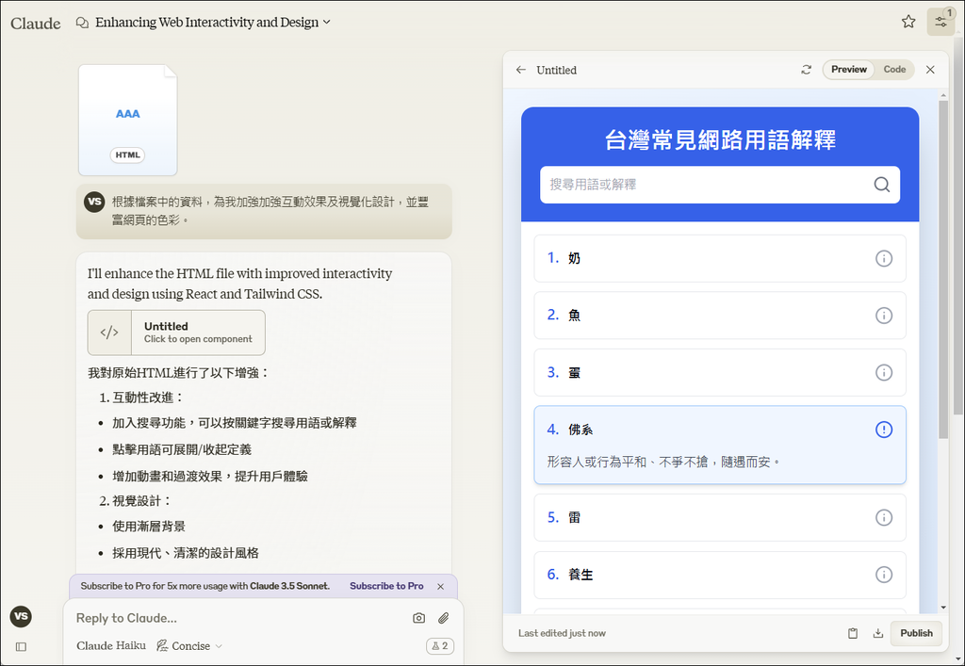This screenshot has width=965, height=666.
Task: Click definition text 形容人或行為平和
Action: [x=663, y=462]
